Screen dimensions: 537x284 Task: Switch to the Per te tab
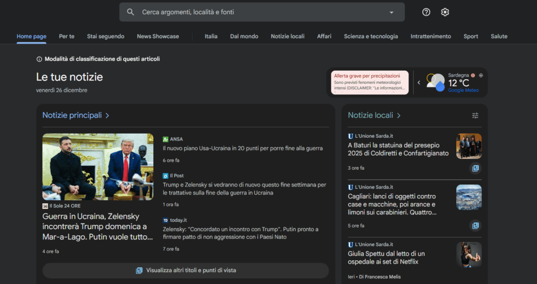(x=67, y=36)
